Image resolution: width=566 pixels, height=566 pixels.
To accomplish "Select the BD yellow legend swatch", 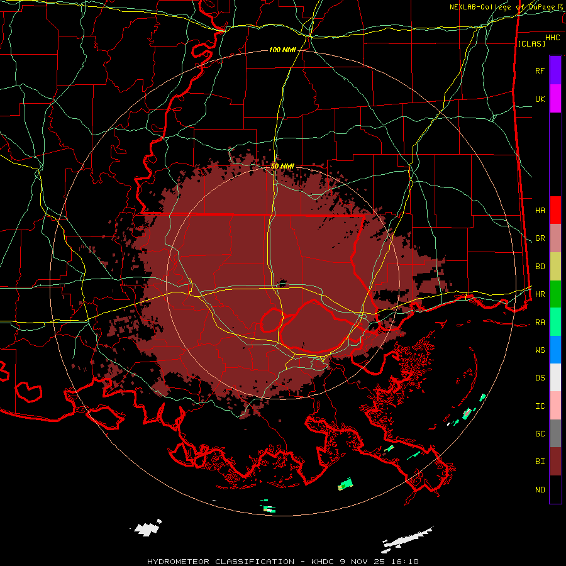I will click(555, 267).
